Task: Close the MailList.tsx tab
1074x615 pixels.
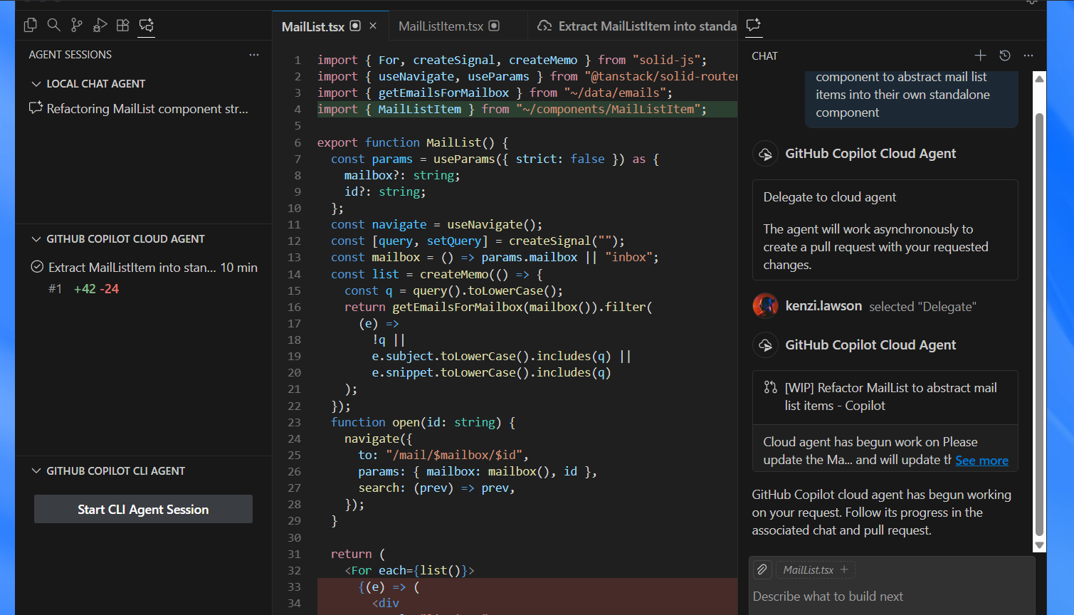Action: (x=373, y=26)
